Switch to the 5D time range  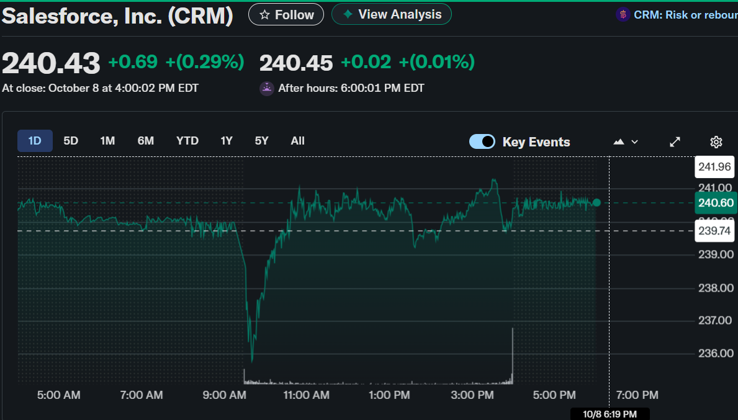pyautogui.click(x=71, y=141)
